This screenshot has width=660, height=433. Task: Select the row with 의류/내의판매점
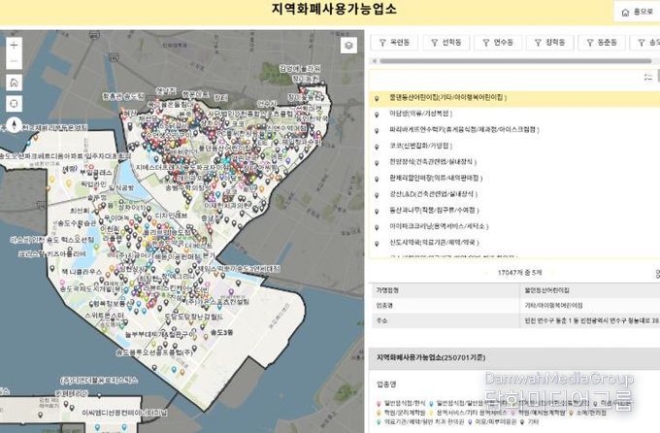point(514,179)
